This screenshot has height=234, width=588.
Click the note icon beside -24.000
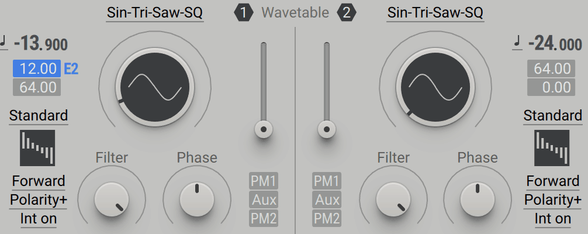518,43
